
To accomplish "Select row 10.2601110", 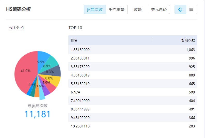I will pos(133,126).
